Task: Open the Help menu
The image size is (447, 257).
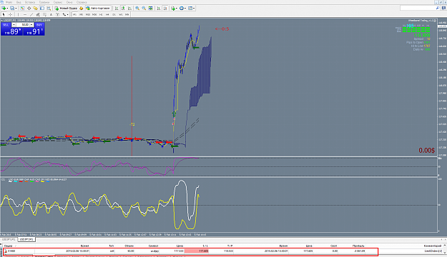Action: pos(82,2)
